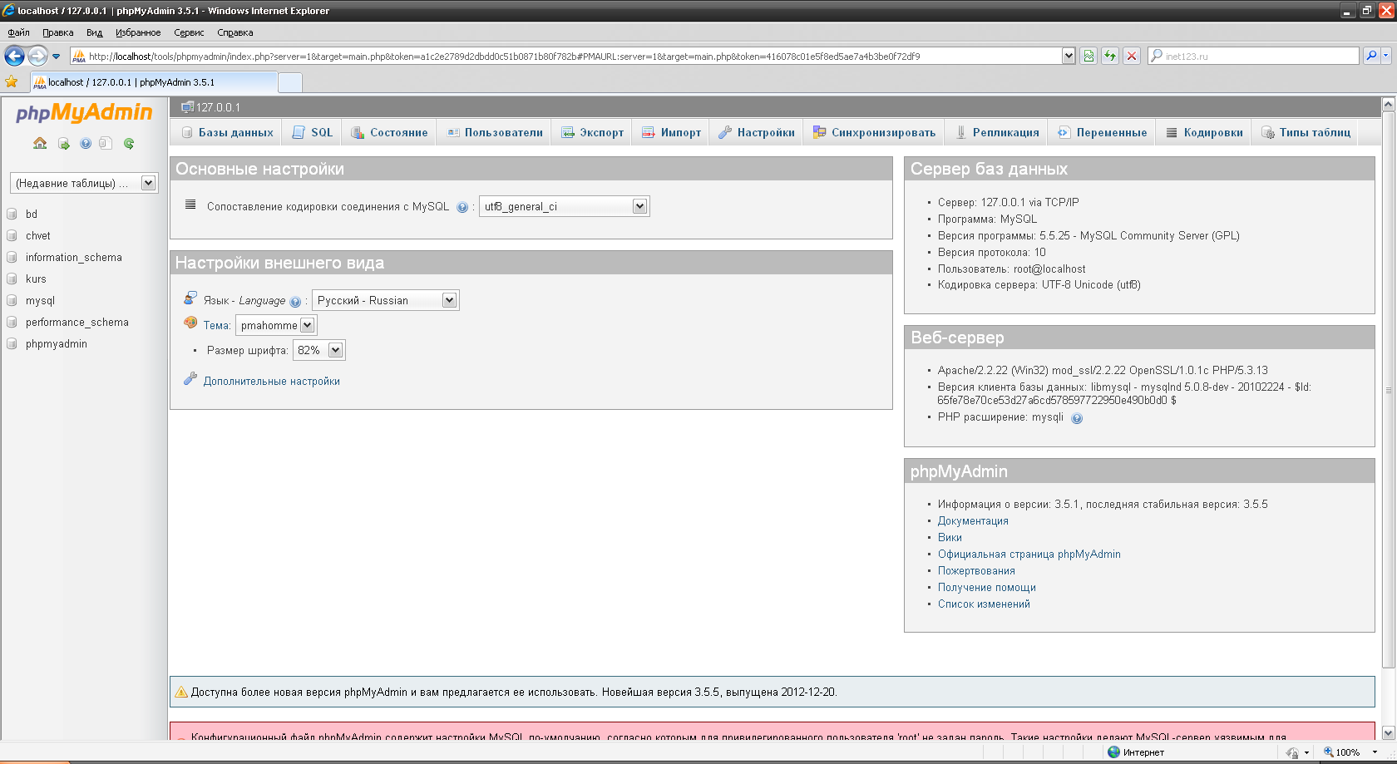Open the Импорт tab
Image resolution: width=1397 pixels, height=764 pixels.
pyautogui.click(x=671, y=132)
